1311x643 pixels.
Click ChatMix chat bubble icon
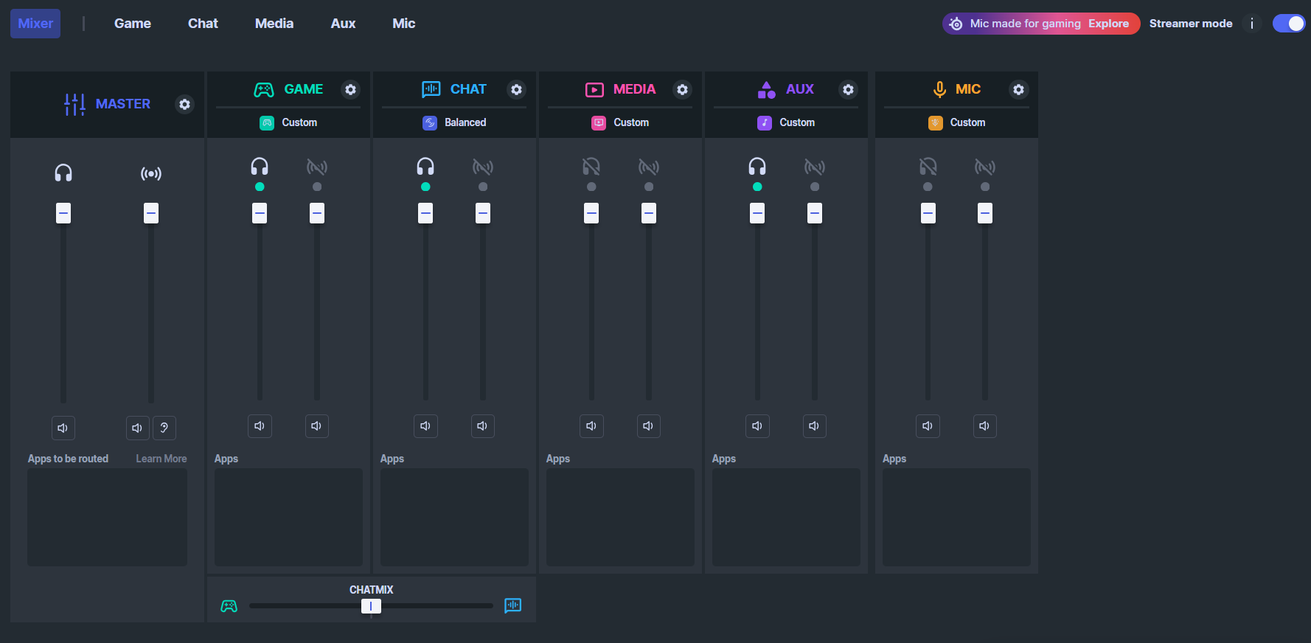(x=512, y=605)
